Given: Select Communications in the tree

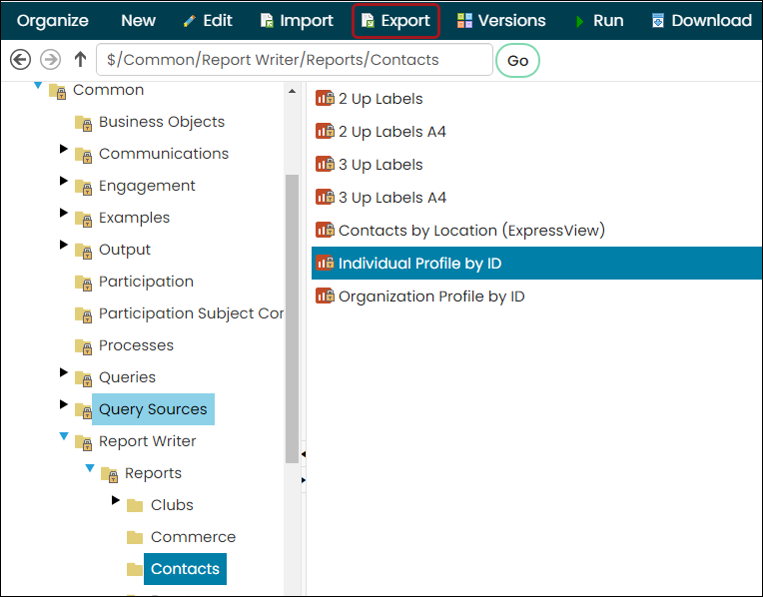Looking at the screenshot, I should 164,154.
